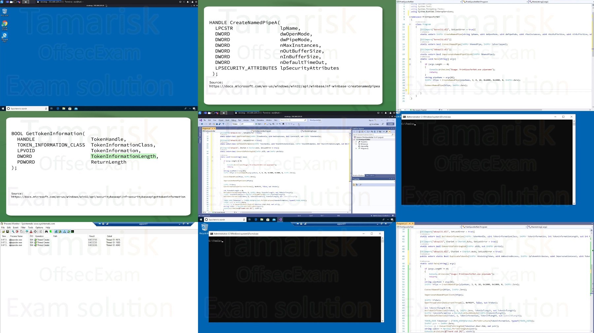Toggle Show File System Activity in Process Monitor

click(60, 232)
